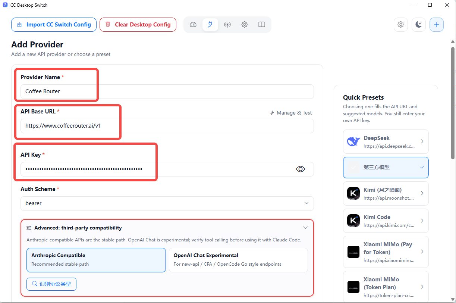Click the CC Desktop Switch app icon

point(5,5)
